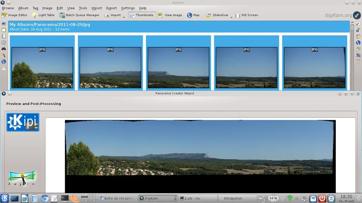Visit the digiKam.org link

pos(338,15)
